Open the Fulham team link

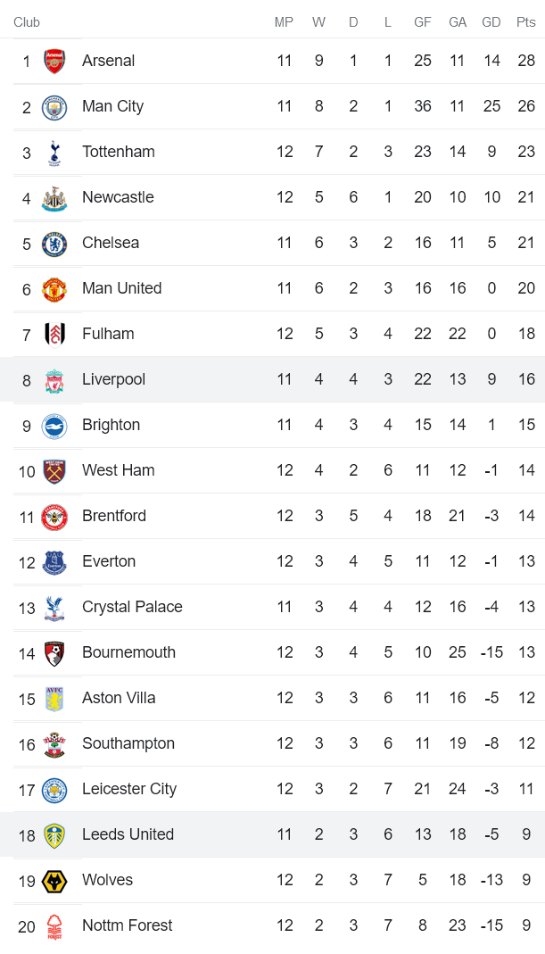pyautogui.click(x=108, y=334)
